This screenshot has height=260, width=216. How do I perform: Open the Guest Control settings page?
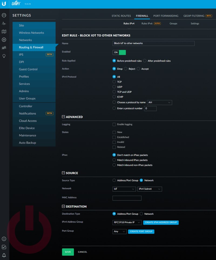[34, 69]
